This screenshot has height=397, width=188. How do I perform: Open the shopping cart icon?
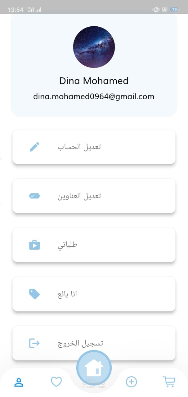169,382
